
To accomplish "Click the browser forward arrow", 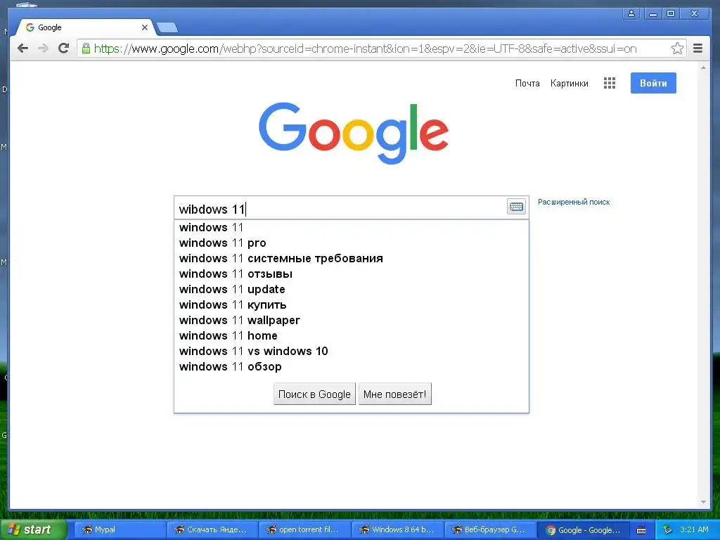I will tap(43, 49).
